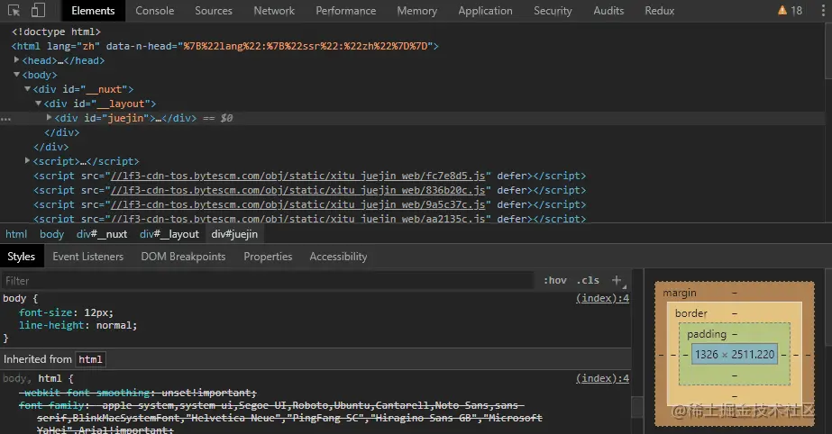This screenshot has height=434, width=832.
Task: Open the Security tab
Action: tap(553, 11)
